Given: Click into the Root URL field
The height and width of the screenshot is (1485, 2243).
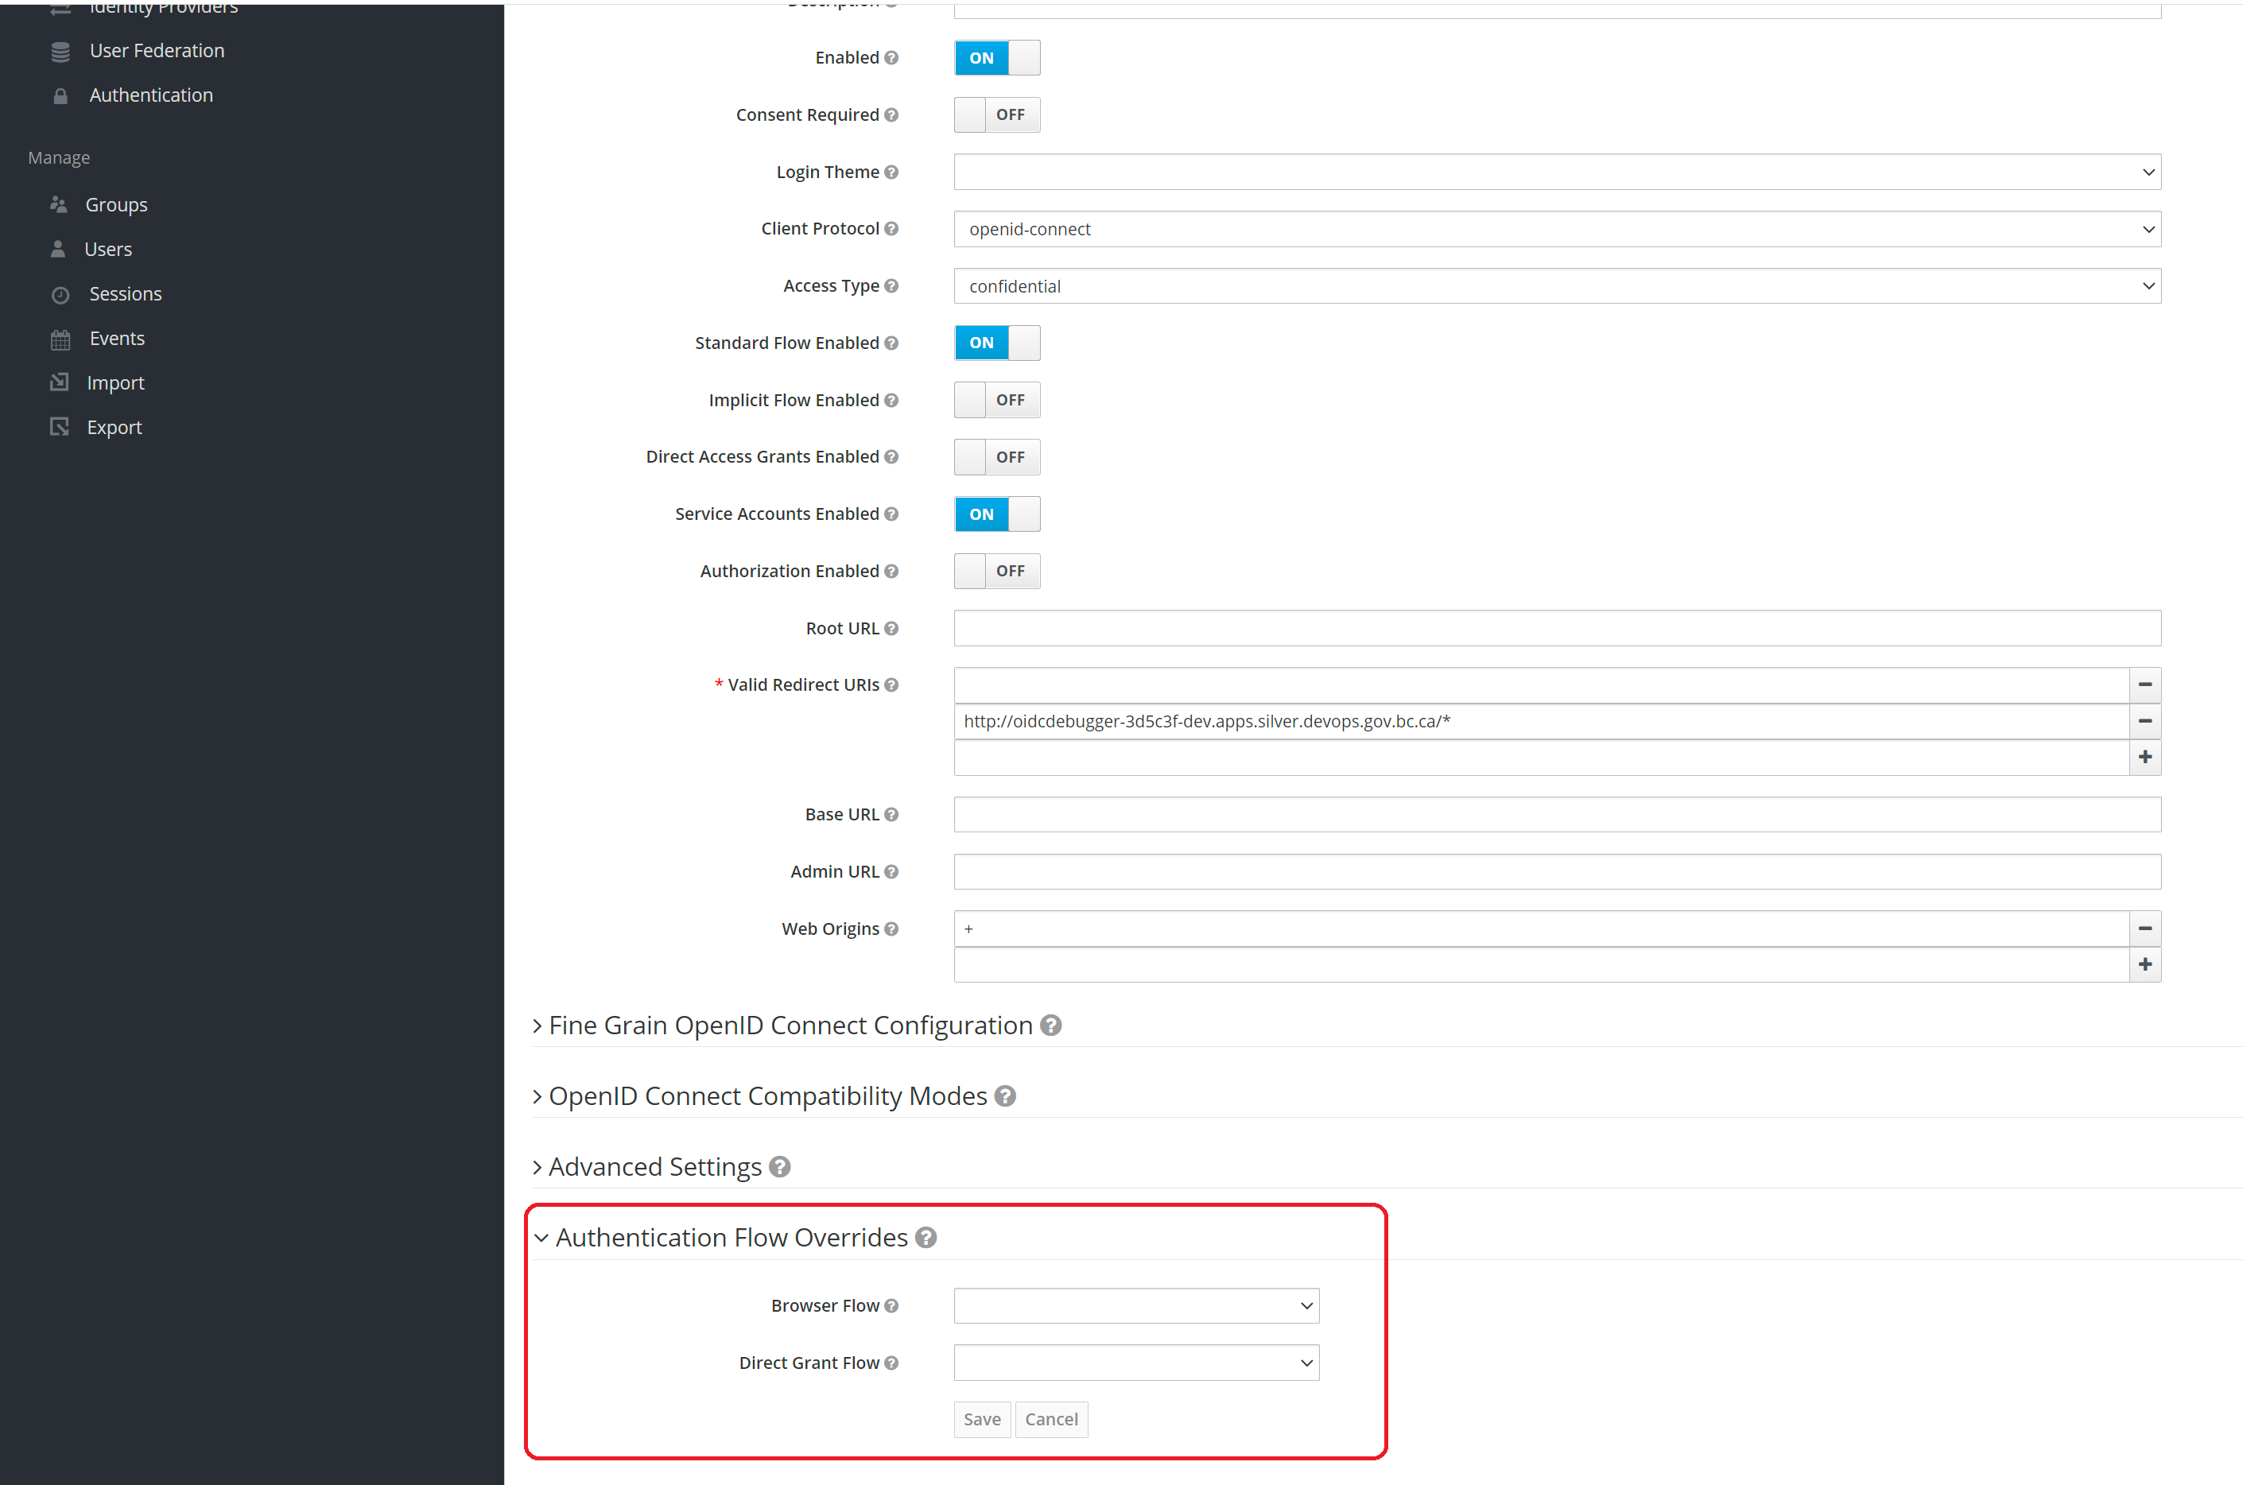Looking at the screenshot, I should pos(1557,628).
